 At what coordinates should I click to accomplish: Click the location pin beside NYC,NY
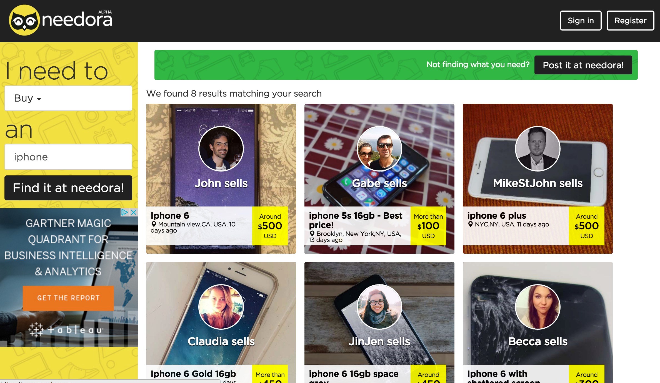tap(470, 224)
